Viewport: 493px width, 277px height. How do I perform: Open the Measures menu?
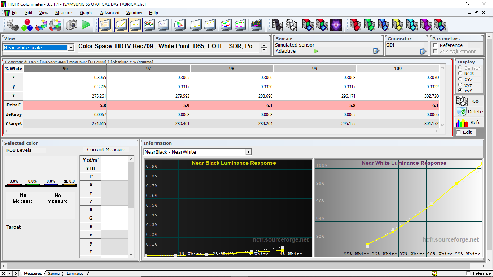(64, 13)
